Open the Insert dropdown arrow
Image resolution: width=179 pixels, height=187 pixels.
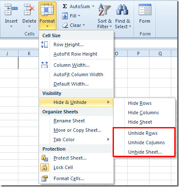click(x=11, y=27)
